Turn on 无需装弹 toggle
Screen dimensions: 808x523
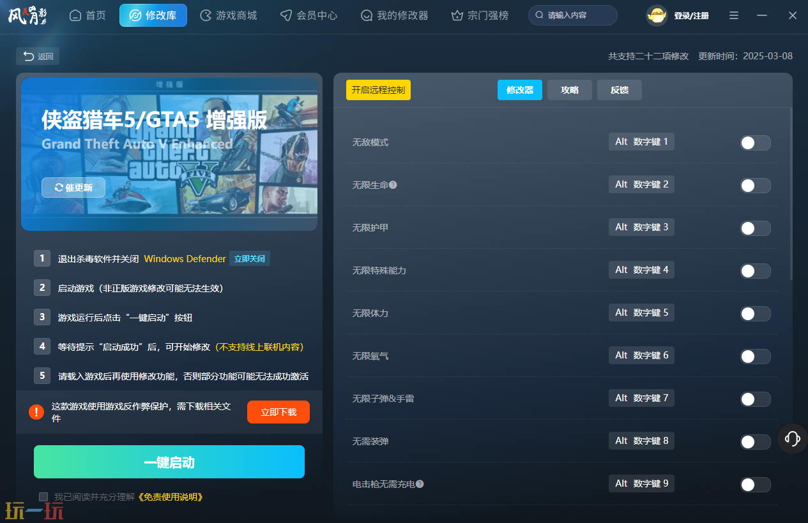pos(755,442)
